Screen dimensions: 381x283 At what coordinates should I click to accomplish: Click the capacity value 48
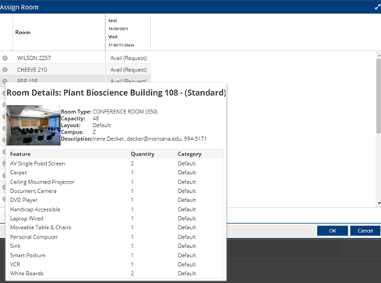pos(96,118)
